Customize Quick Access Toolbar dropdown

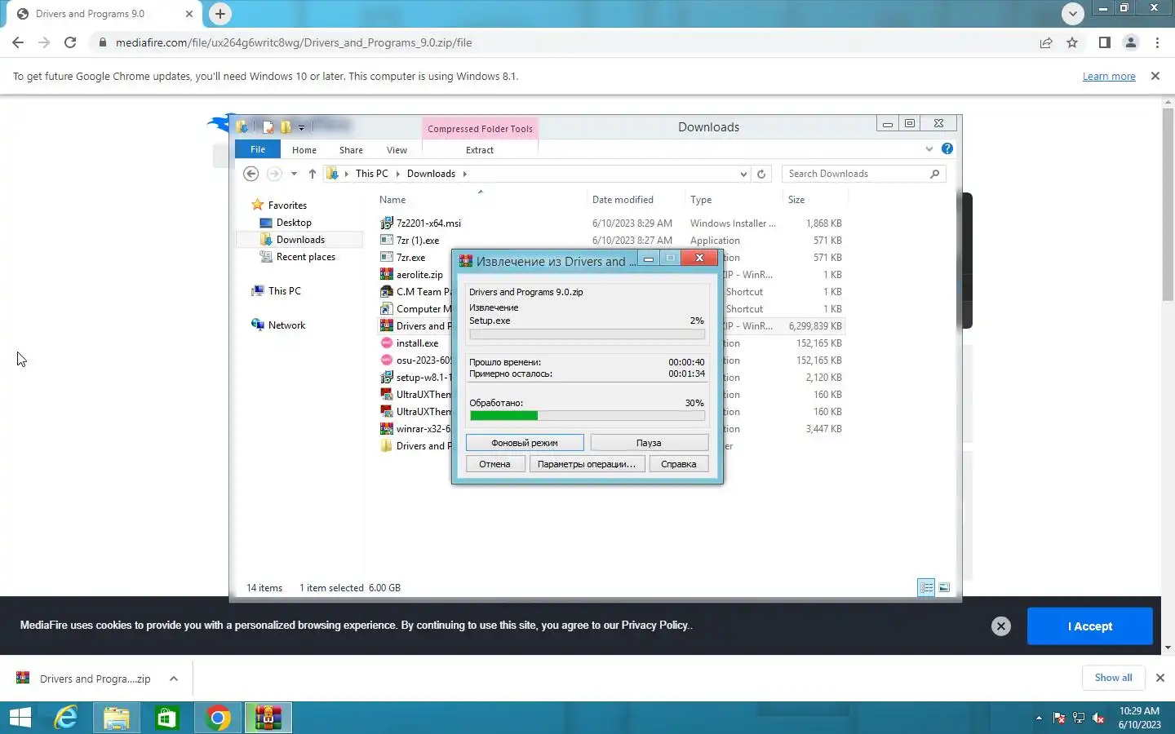tap(301, 127)
